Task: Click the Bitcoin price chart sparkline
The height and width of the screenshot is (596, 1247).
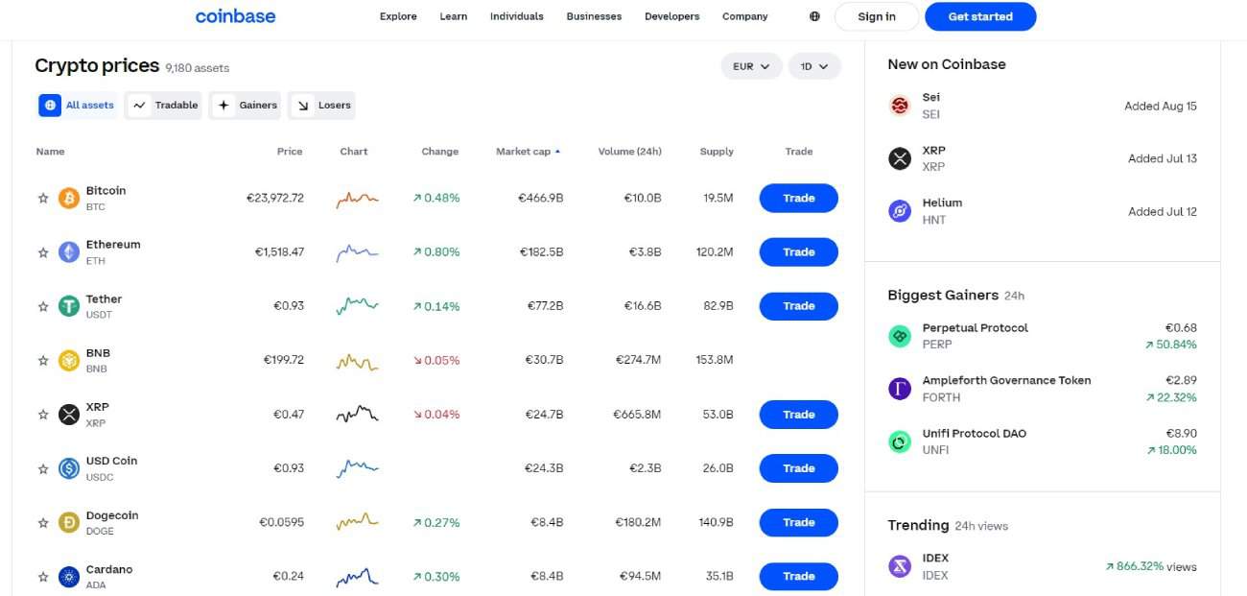Action: click(x=357, y=199)
